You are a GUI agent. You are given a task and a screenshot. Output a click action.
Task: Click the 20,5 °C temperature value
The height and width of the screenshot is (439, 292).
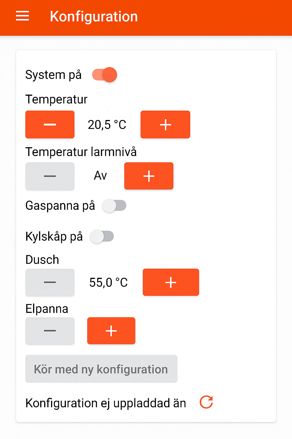(107, 125)
